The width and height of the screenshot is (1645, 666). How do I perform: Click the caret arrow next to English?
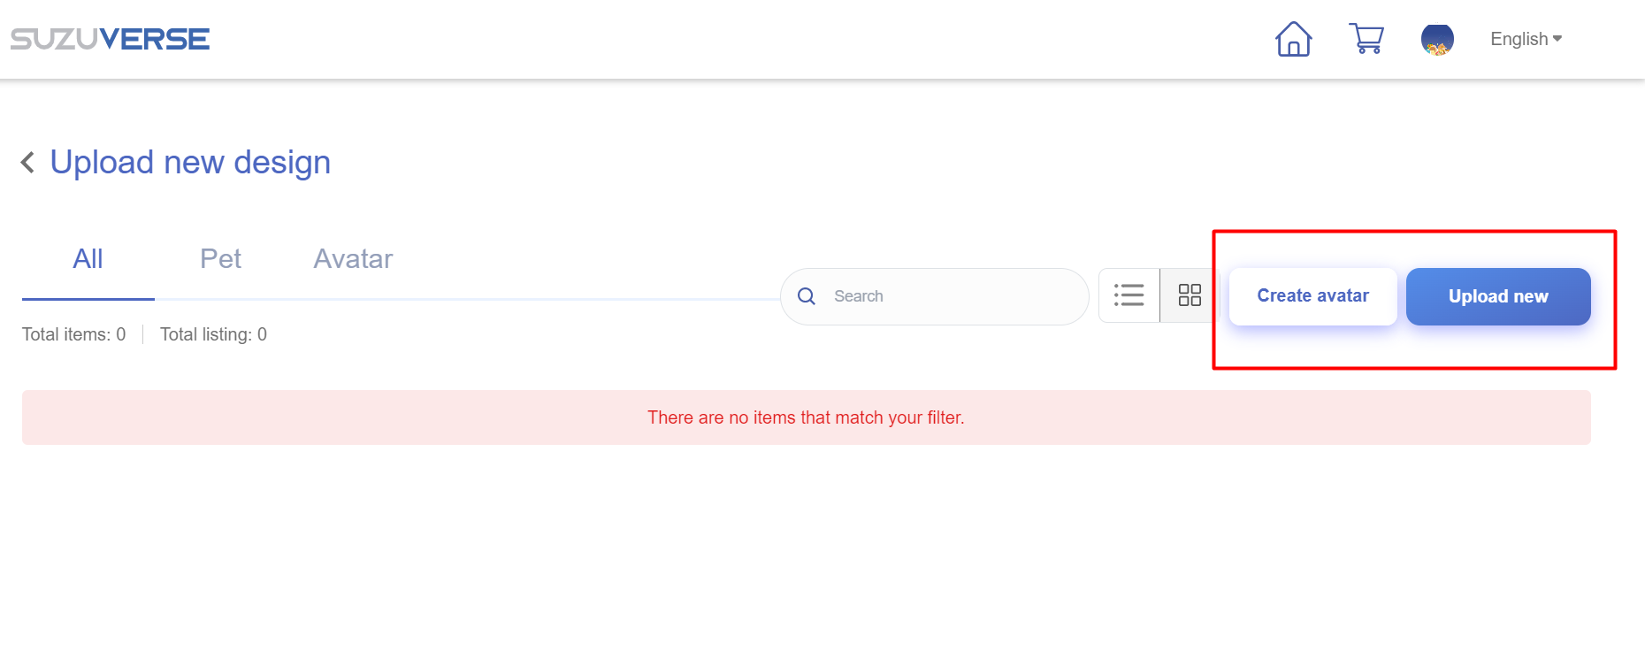point(1557,39)
